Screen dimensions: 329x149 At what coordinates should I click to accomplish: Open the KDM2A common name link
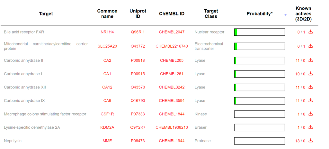(107, 127)
